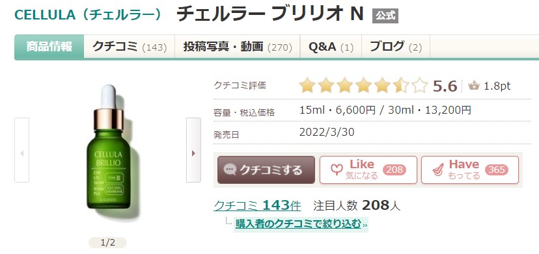Open the 商品情報 tab

(x=49, y=46)
